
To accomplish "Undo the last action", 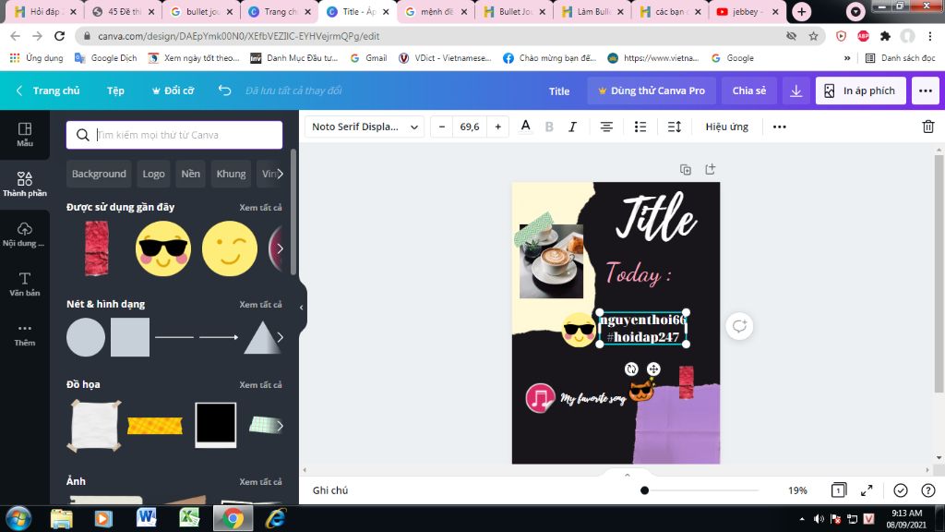I will pyautogui.click(x=224, y=91).
